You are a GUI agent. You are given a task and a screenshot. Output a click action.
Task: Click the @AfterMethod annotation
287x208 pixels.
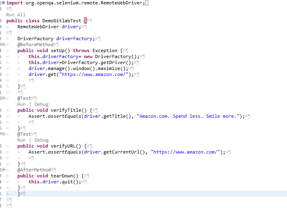[34, 170]
